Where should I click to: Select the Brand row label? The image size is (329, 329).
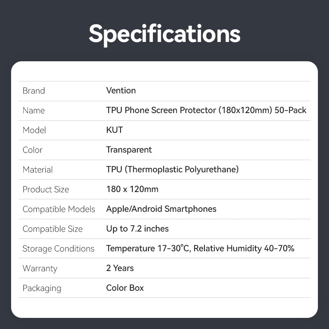coord(34,91)
